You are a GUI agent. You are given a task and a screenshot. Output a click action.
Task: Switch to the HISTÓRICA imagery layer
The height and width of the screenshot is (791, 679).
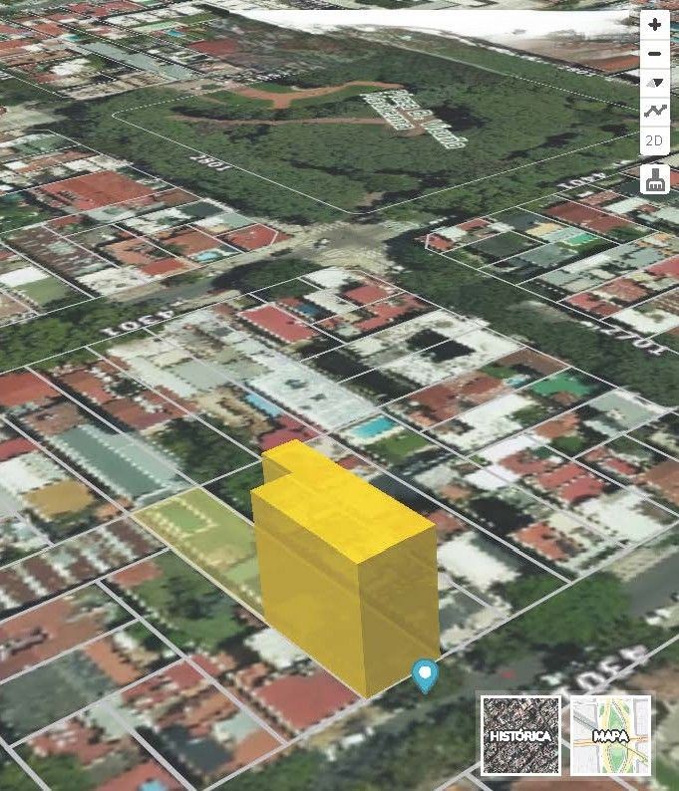pos(519,734)
